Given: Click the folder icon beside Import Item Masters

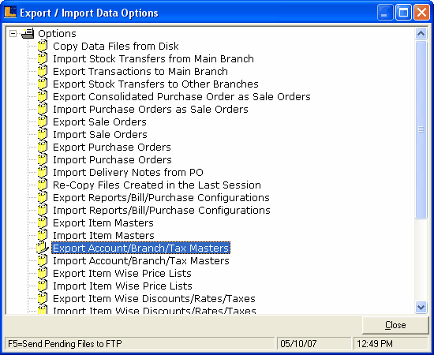Looking at the screenshot, I should pyautogui.click(x=43, y=235).
